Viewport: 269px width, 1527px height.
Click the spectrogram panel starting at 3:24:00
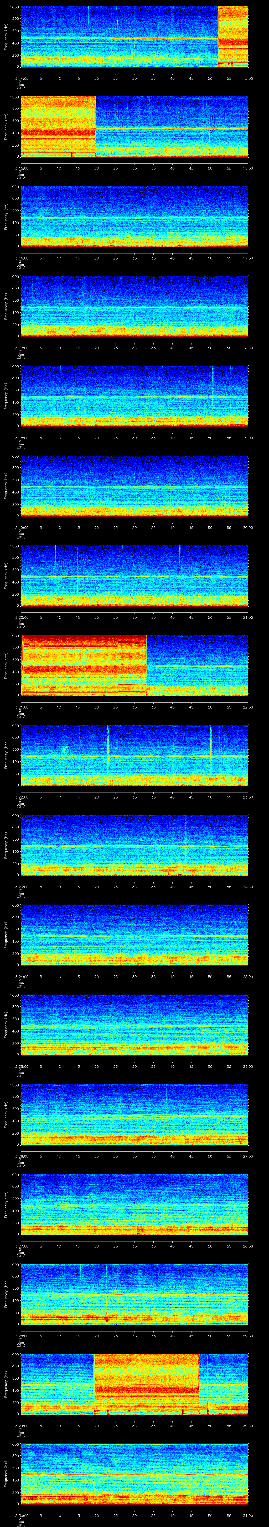134,934
